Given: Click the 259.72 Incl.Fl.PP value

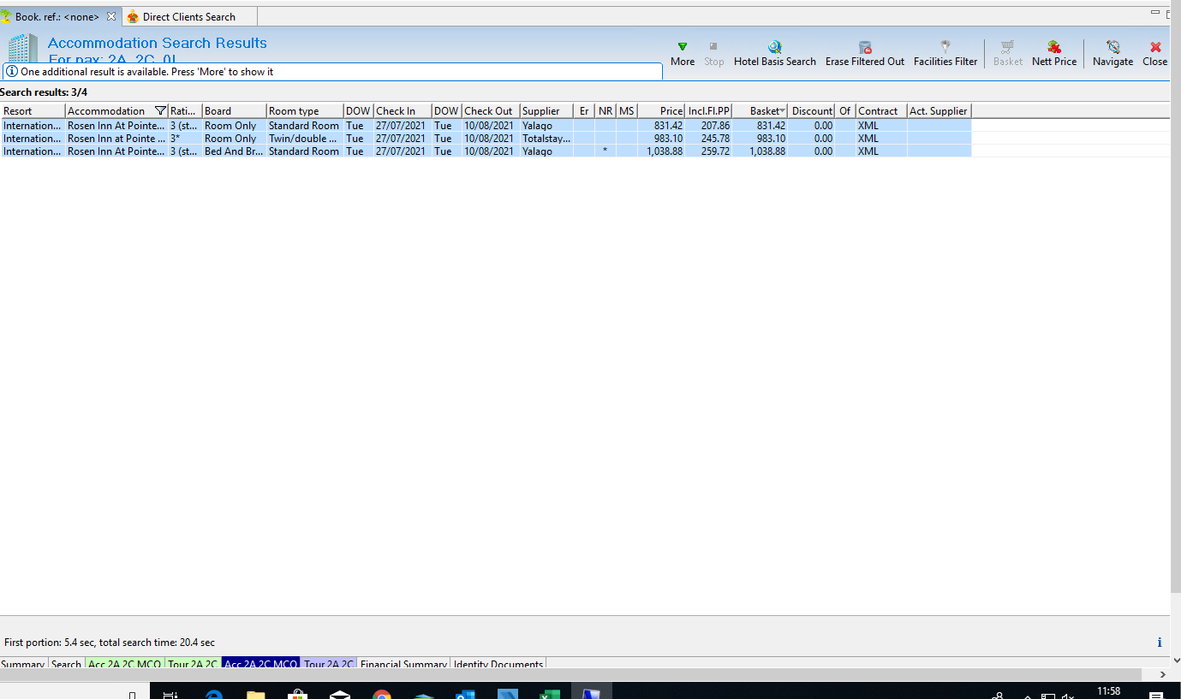Looking at the screenshot, I should [709, 151].
